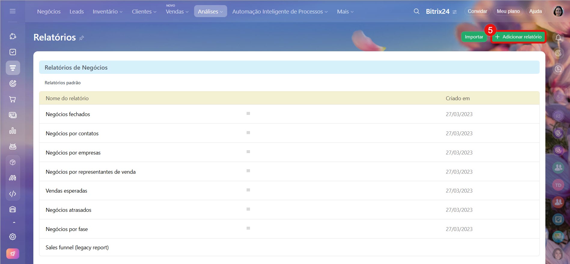Open the user profile avatar
The image size is (570, 264).
558,11
